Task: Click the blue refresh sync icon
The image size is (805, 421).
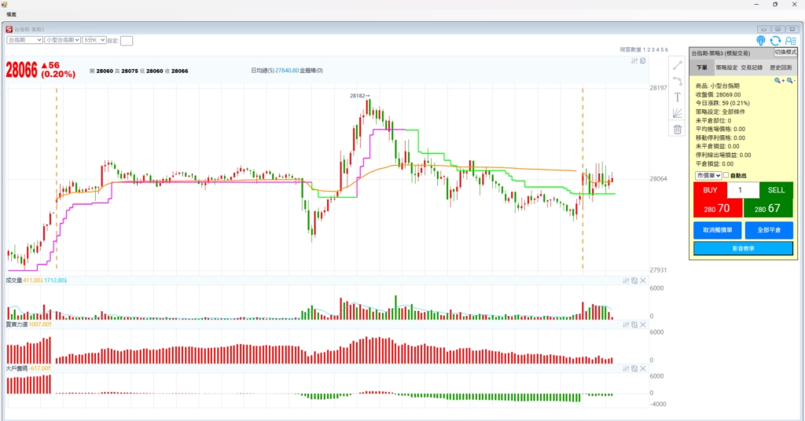Action: tap(775, 41)
